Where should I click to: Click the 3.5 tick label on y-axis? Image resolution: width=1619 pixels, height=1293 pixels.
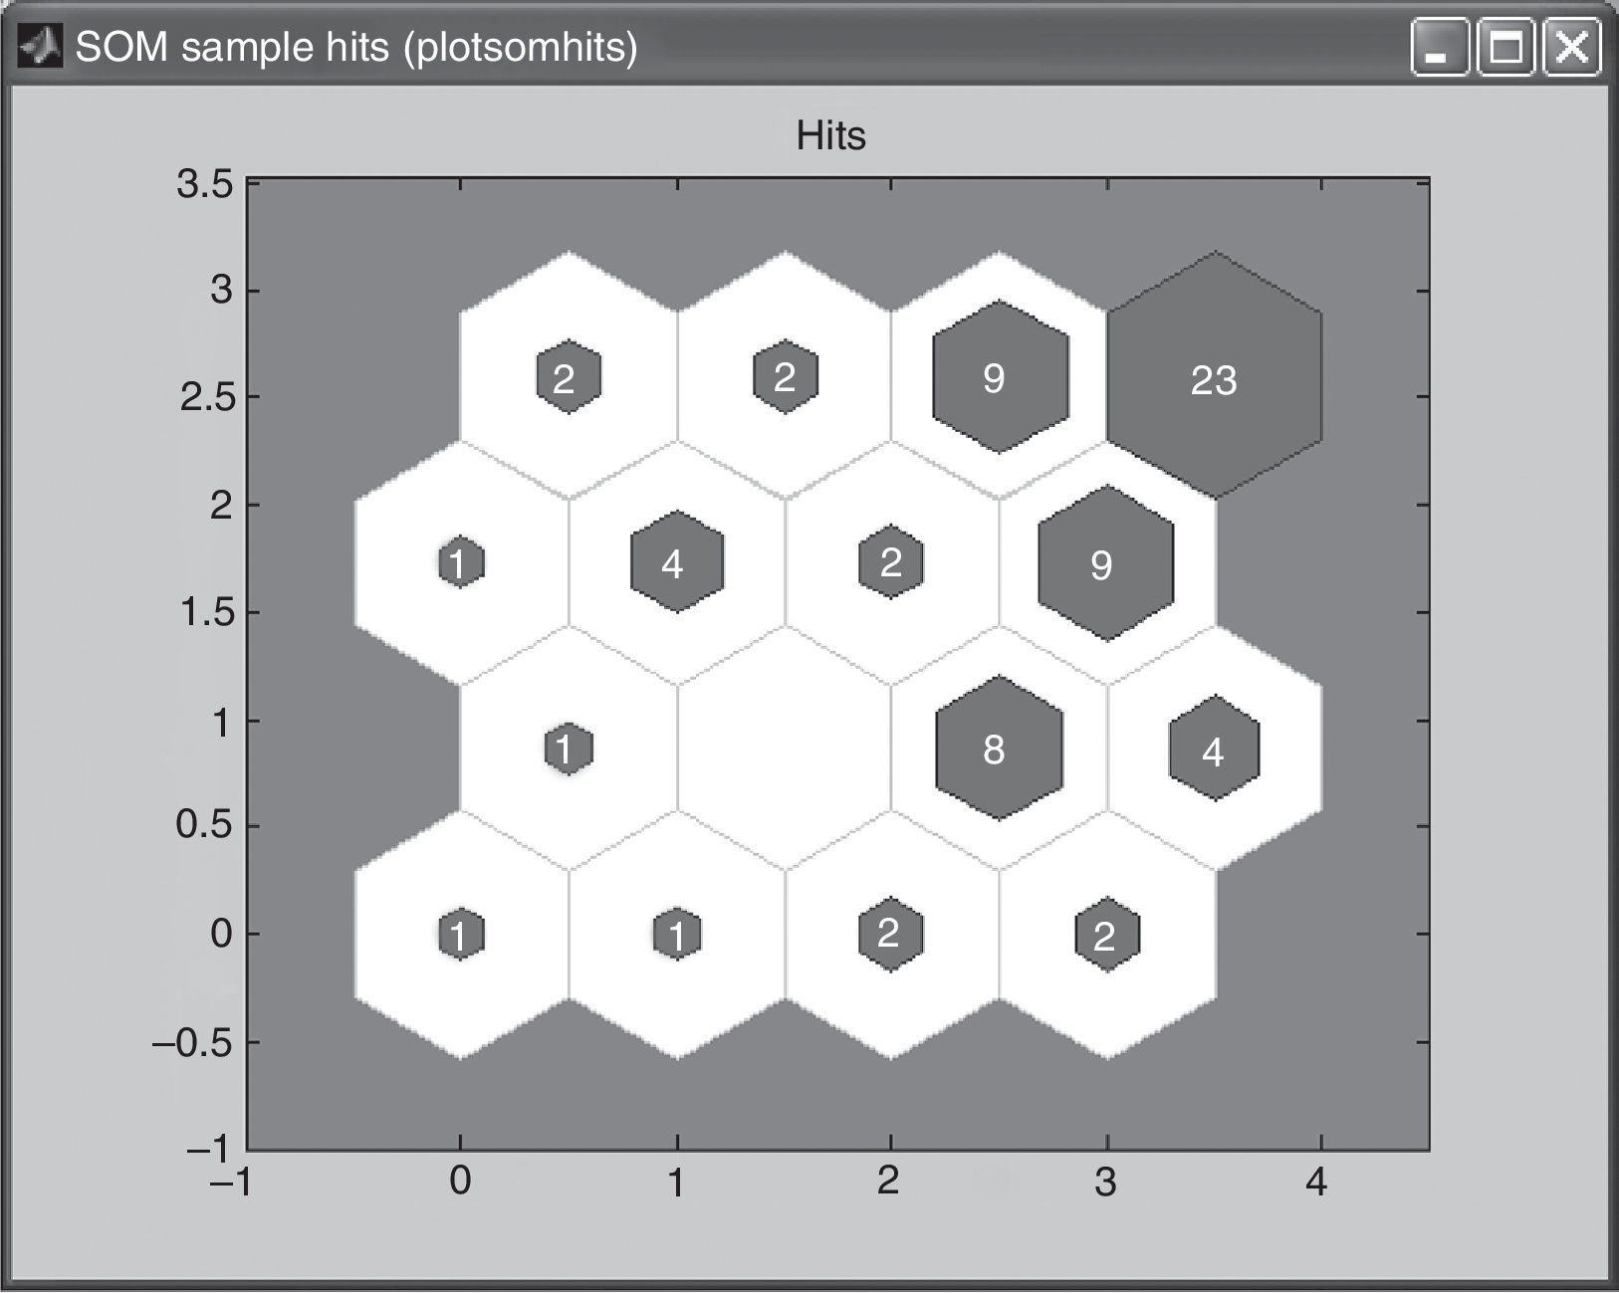204,185
